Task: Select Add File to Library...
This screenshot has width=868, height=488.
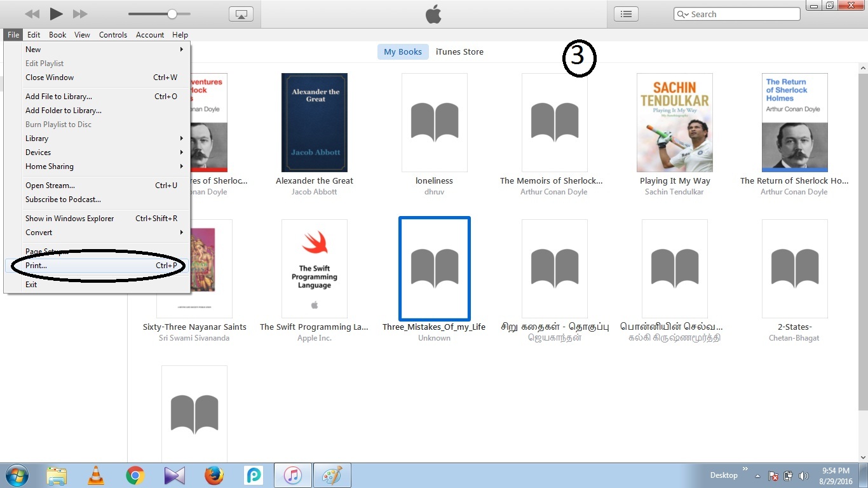Action: tap(97, 97)
